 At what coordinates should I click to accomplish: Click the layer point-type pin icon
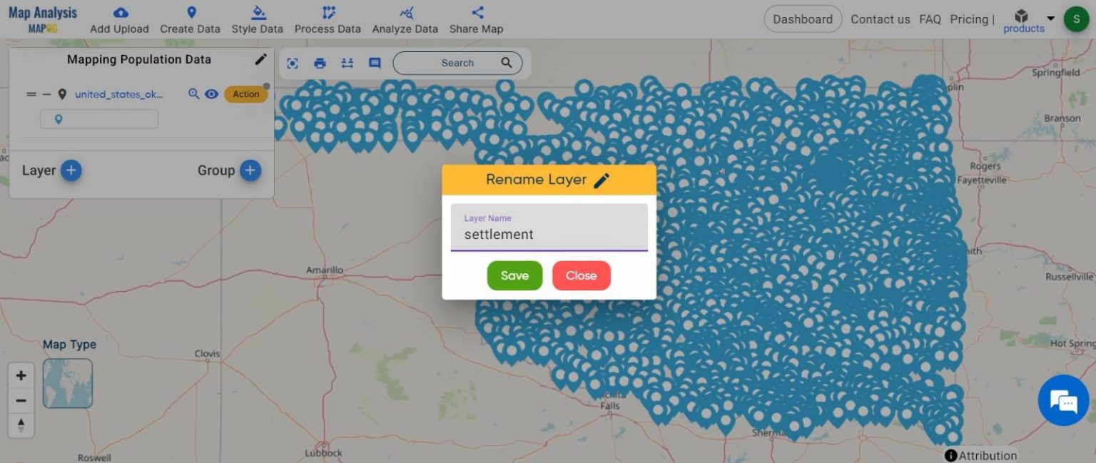coord(62,94)
